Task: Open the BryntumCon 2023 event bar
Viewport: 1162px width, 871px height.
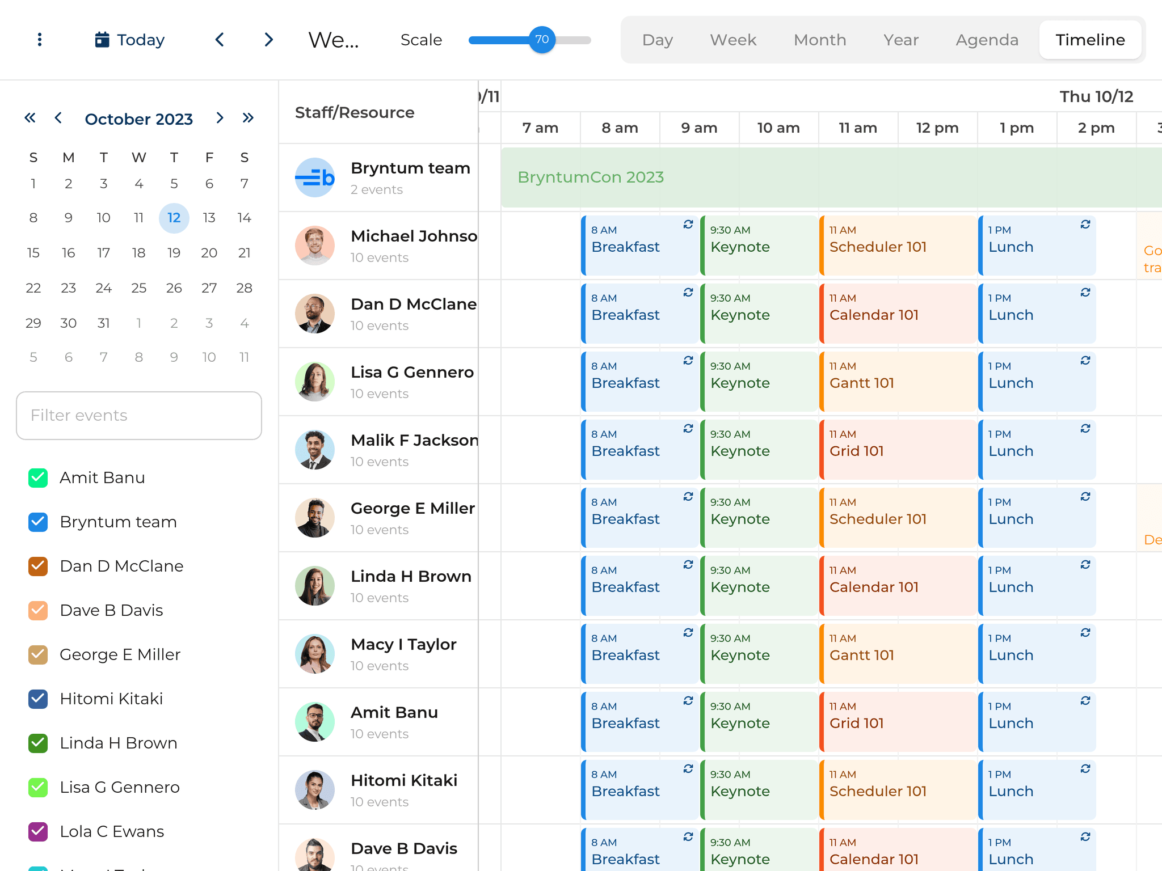Action: [831, 177]
